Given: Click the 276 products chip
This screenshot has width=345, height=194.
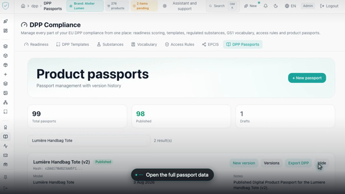Looking at the screenshot, I should (x=116, y=6).
